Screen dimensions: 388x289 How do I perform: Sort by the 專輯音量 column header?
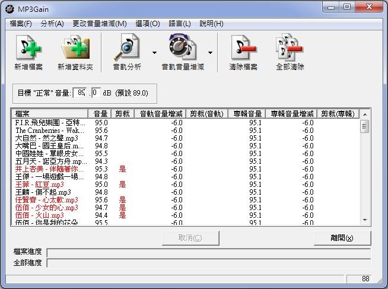pyautogui.click(x=247, y=114)
